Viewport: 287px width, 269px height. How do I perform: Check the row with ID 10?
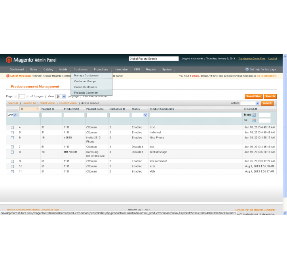coord(12,167)
